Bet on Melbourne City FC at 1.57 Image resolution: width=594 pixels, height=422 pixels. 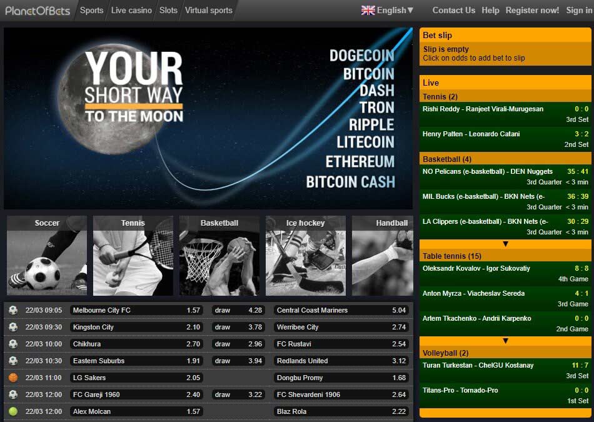click(136, 310)
